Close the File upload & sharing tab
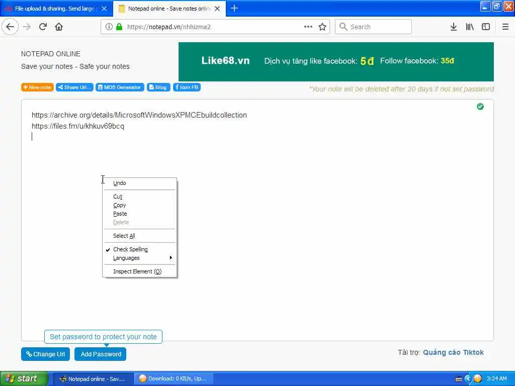Screen dimensions: 515x386 click(x=104, y=9)
